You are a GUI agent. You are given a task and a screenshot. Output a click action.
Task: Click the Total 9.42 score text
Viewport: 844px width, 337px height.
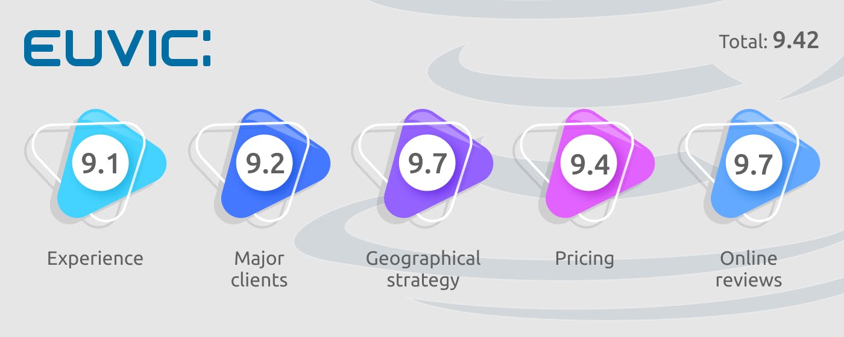[x=769, y=41]
